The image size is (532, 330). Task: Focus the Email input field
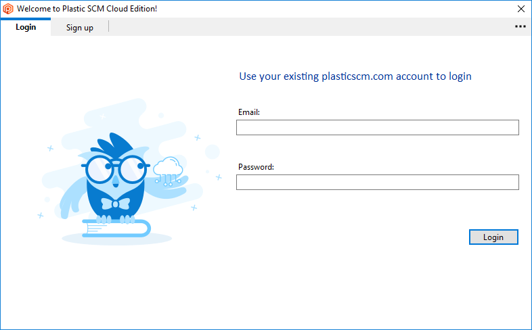point(377,127)
